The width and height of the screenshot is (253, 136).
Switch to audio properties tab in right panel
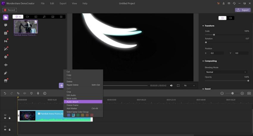[230, 18]
